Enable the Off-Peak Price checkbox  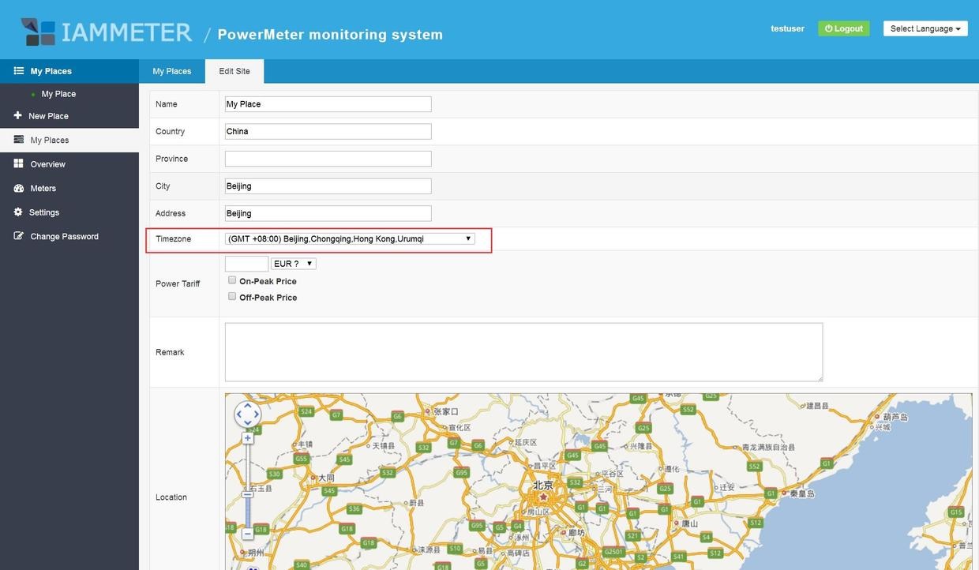[232, 297]
